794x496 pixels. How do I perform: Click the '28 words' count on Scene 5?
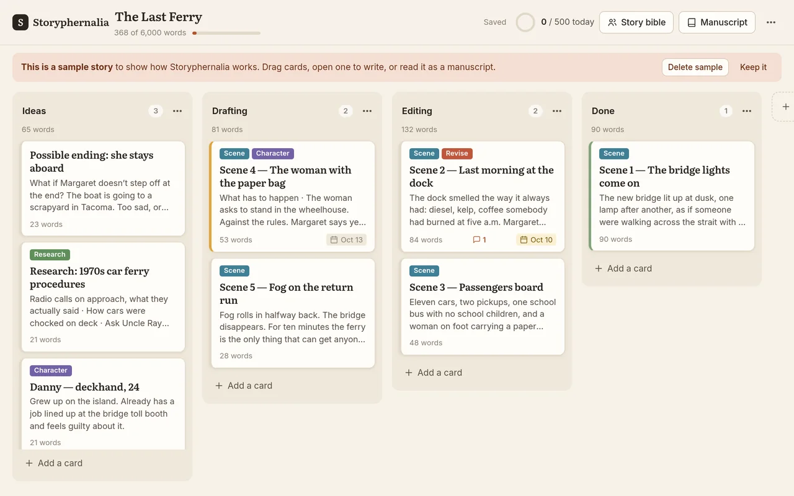point(236,356)
